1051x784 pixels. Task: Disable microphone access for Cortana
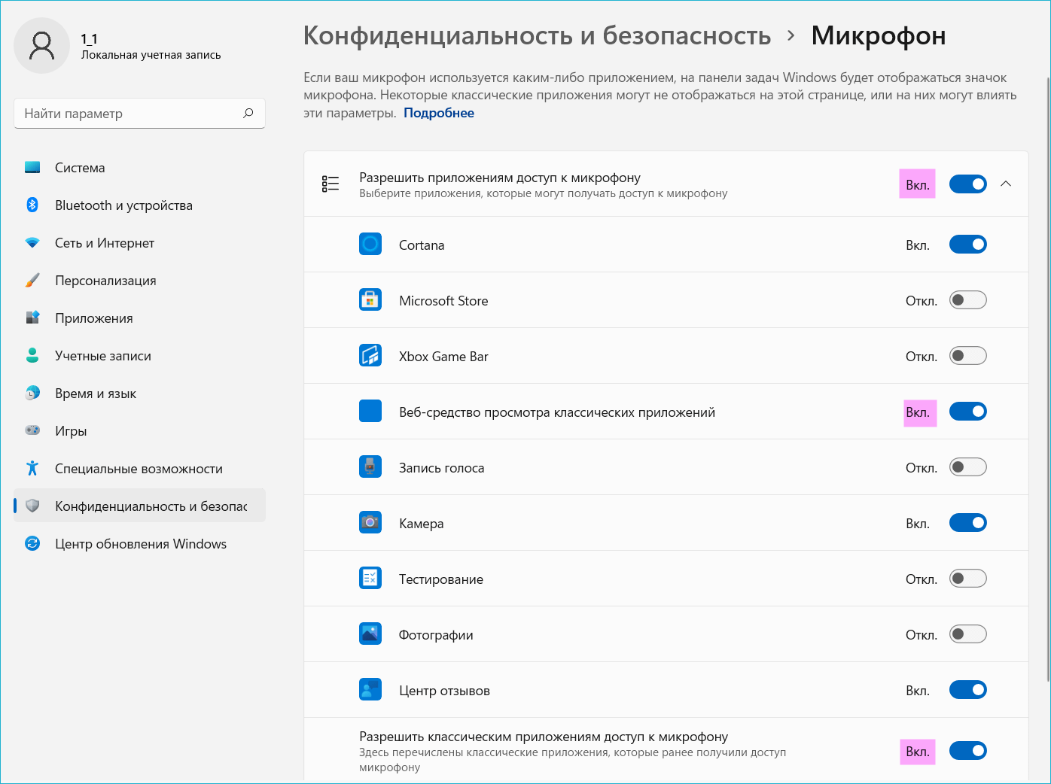[967, 245]
